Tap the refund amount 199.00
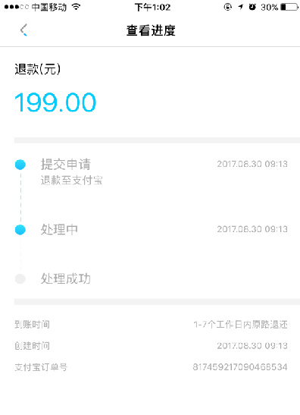 click(x=55, y=102)
